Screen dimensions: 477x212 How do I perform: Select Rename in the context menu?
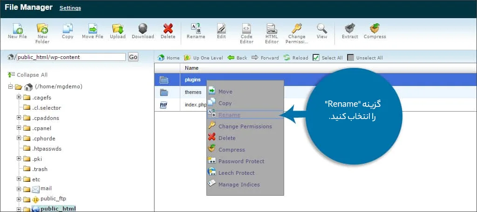tap(229, 115)
